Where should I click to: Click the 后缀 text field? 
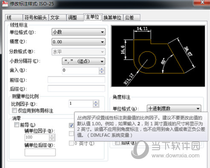(76, 88)
